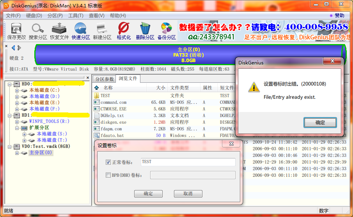This screenshot has height=217, width=353.
Task: Collapse the 扩展分区 tree node
Action: point(17,128)
